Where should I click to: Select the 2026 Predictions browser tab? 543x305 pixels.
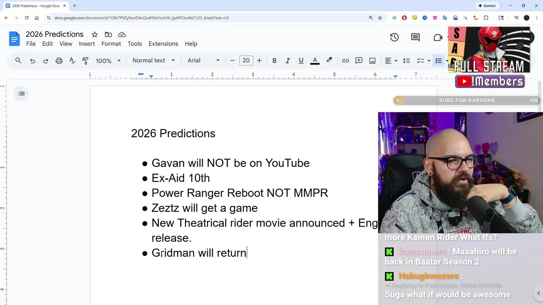pyautogui.click(x=36, y=6)
